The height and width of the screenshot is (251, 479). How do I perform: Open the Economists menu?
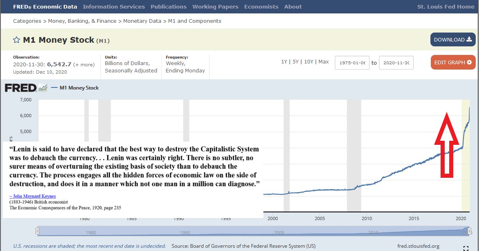tap(261, 7)
